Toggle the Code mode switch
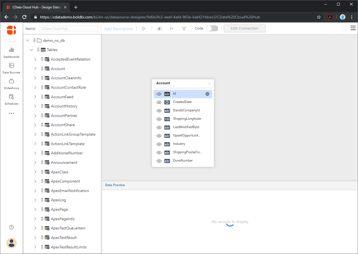This screenshot has width=358, height=254. 212,28
